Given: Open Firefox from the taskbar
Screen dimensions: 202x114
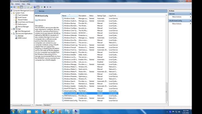Looking at the screenshot, I should tap(45, 111).
